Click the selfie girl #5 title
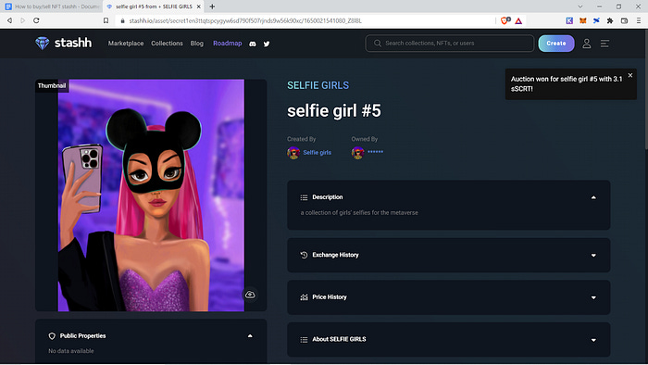The width and height of the screenshot is (648, 365). (x=334, y=111)
